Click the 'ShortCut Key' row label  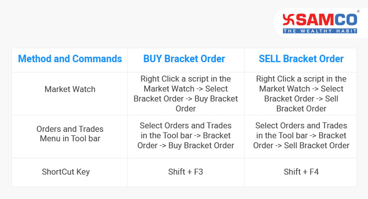click(x=66, y=172)
